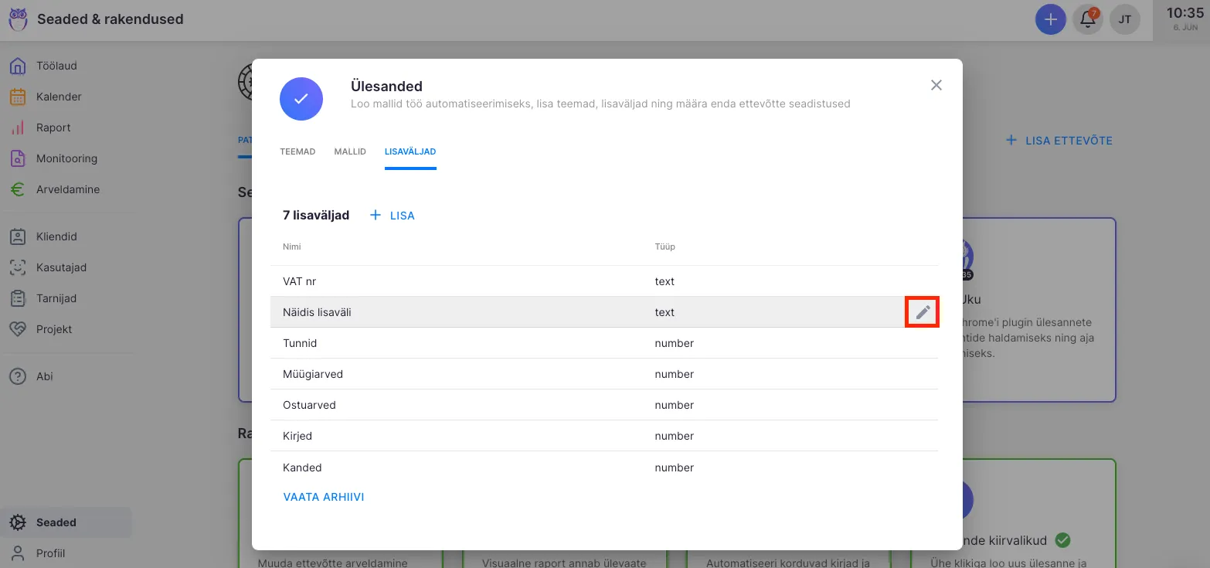This screenshot has width=1210, height=568.
Task: Click the blue plus button in header
Action: click(x=1050, y=19)
